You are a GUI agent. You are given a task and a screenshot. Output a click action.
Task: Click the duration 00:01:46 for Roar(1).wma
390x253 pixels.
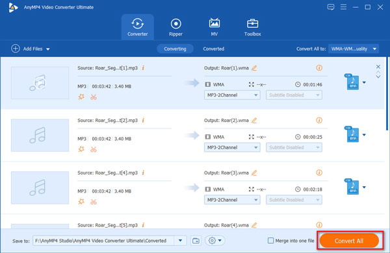coord(313,84)
